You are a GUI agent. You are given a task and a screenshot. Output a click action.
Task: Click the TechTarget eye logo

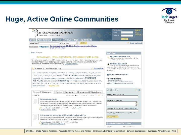tap(169, 11)
